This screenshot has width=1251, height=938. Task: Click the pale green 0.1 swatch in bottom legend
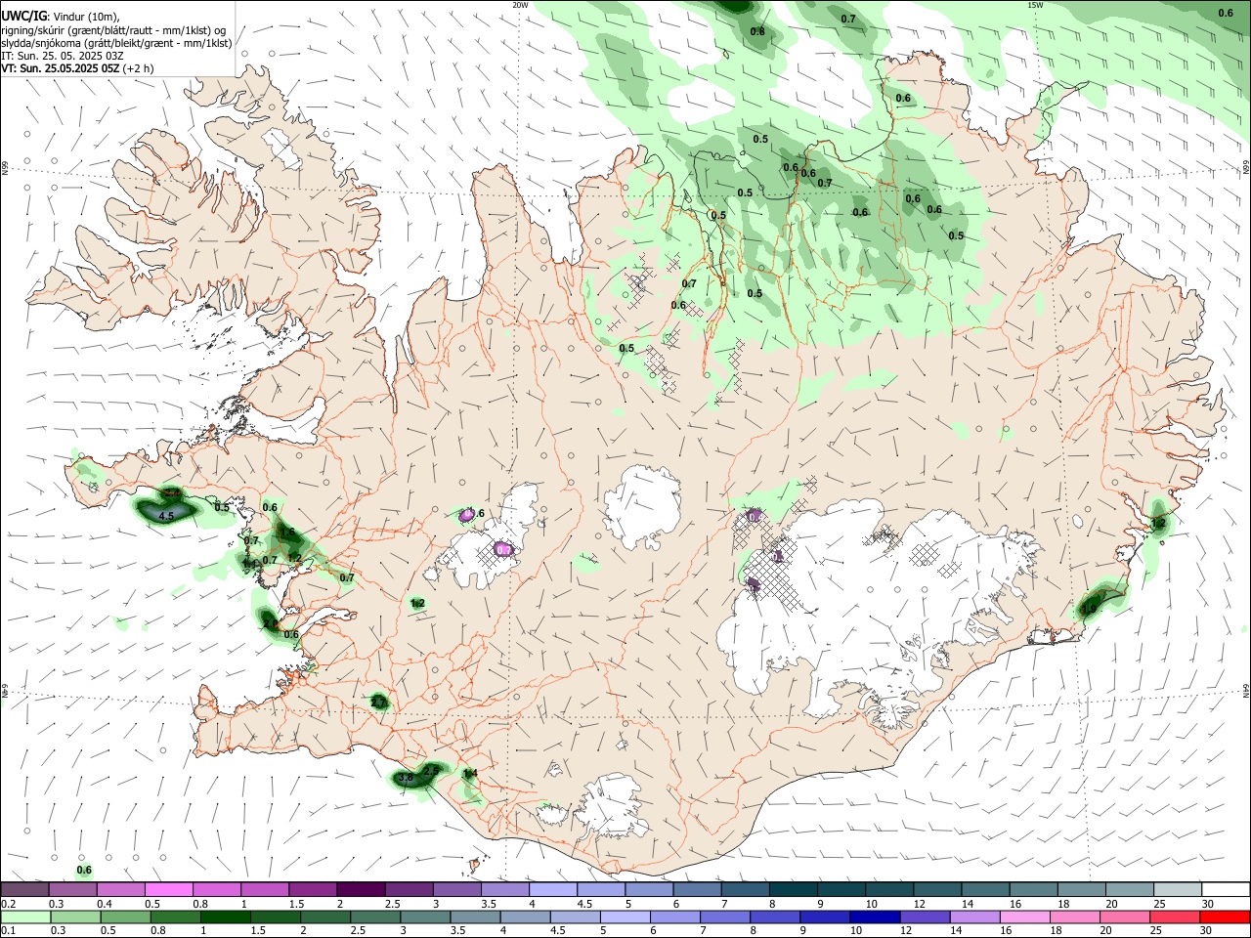(25, 917)
